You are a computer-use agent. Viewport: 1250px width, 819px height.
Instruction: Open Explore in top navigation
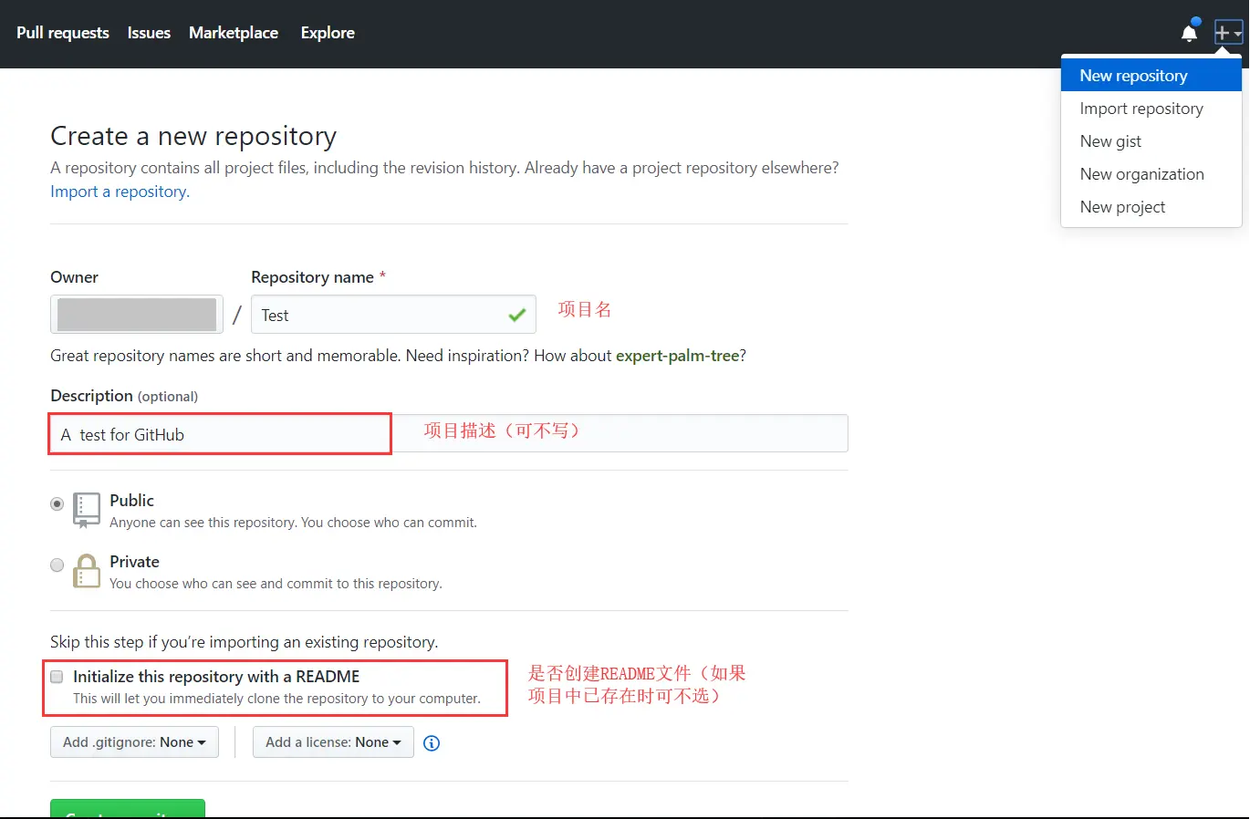328,33
